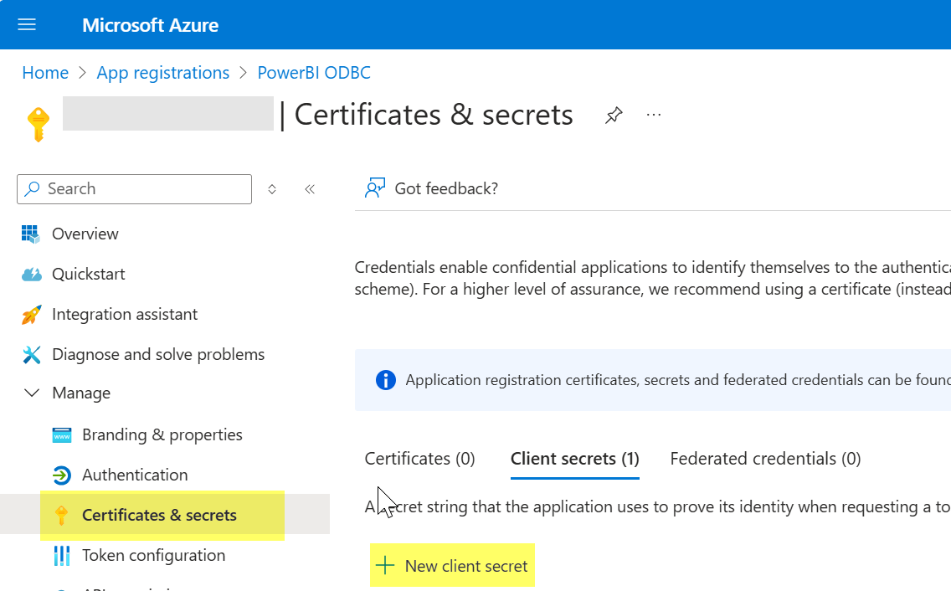Open PowerBI ODBC breadcrumb link
Image resolution: width=951 pixels, height=591 pixels.
(x=314, y=73)
